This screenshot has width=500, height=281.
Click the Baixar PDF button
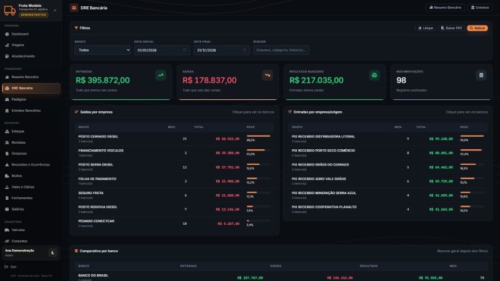451,28
